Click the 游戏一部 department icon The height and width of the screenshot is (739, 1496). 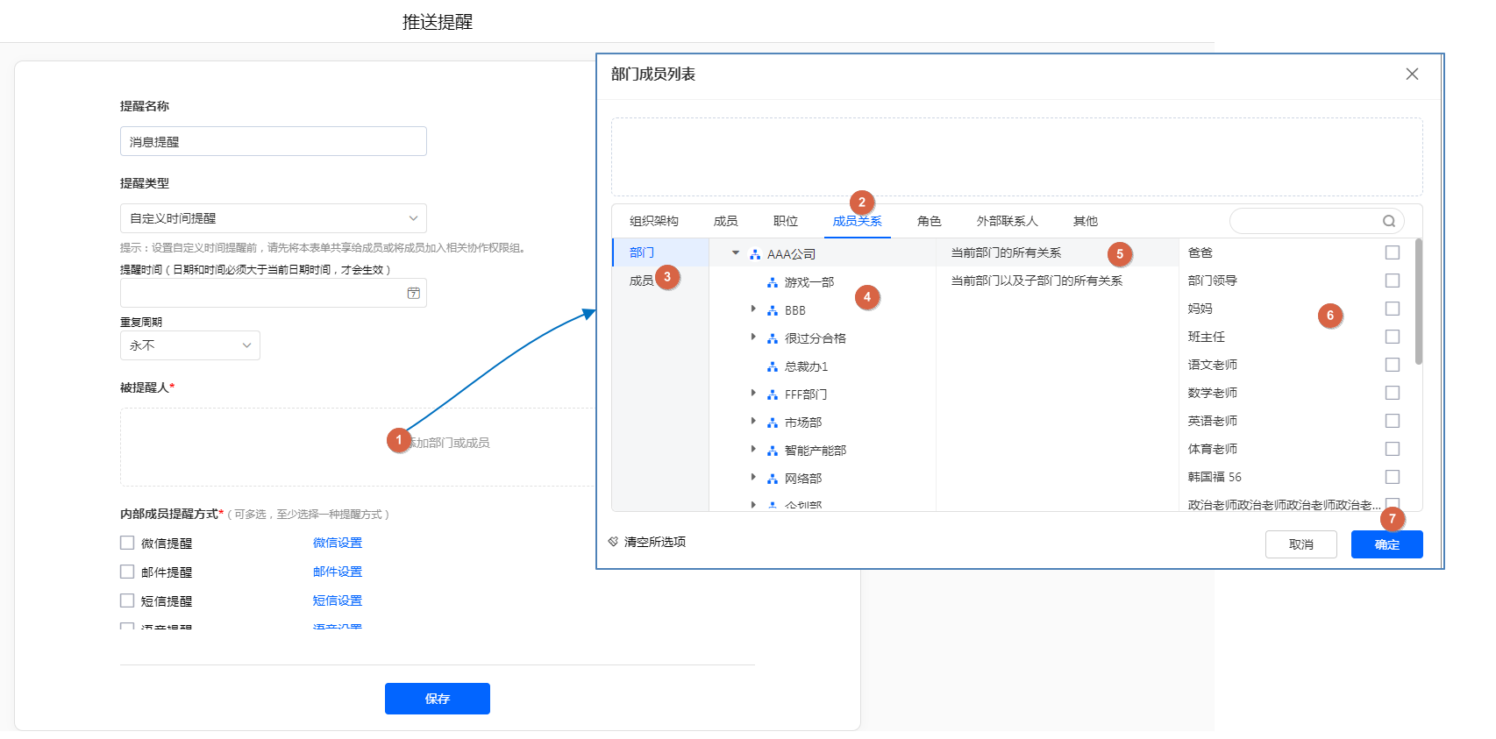773,282
